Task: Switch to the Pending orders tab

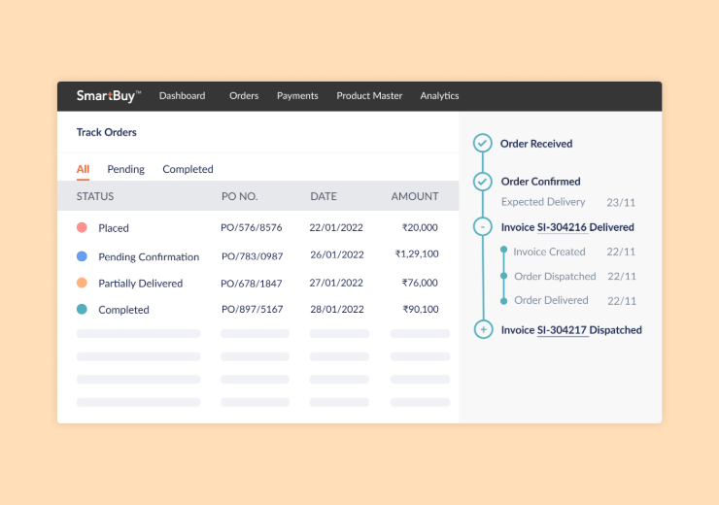Action: click(x=125, y=169)
